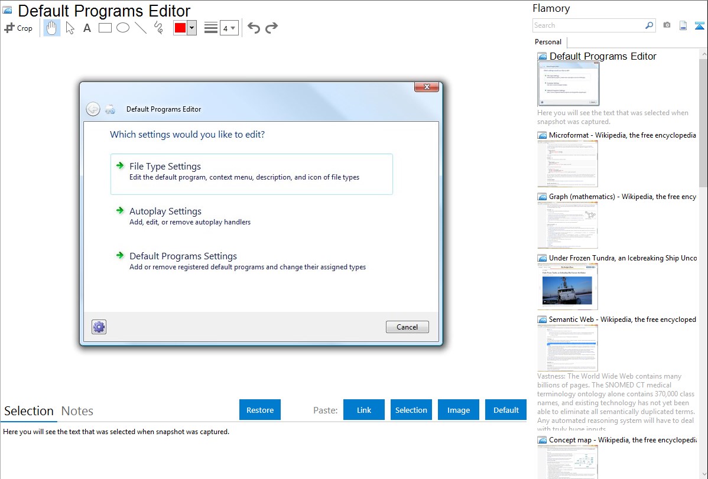Click the window icon beside Concept map entry

pyautogui.click(x=542, y=439)
